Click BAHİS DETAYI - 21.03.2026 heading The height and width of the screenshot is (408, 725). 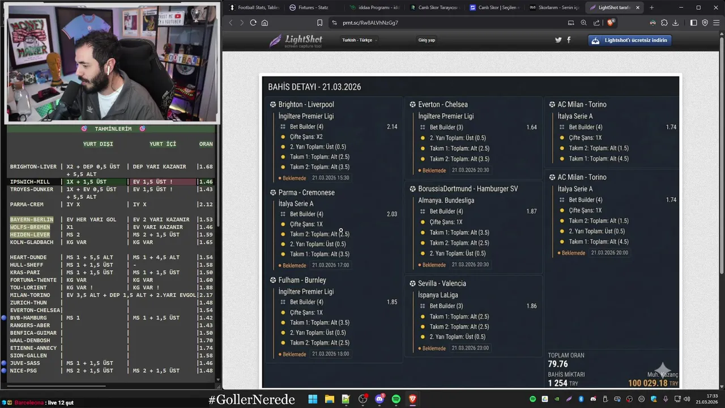pos(314,87)
